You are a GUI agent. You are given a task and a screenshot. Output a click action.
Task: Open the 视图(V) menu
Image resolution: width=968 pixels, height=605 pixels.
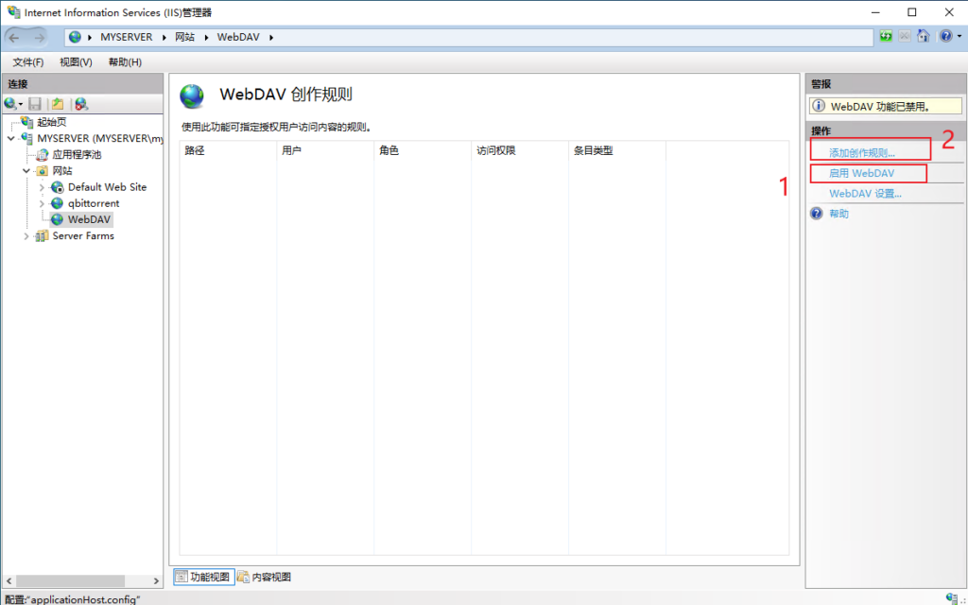[76, 62]
